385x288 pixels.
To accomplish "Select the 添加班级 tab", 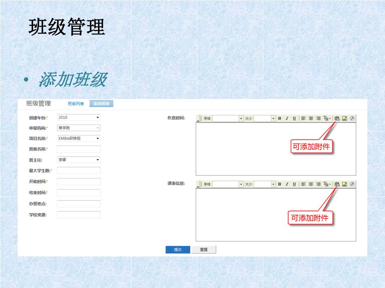I will click(101, 104).
